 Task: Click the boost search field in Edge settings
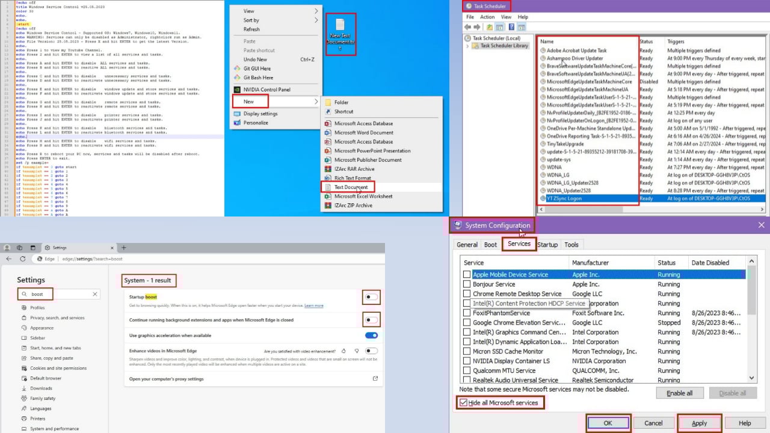click(36, 294)
